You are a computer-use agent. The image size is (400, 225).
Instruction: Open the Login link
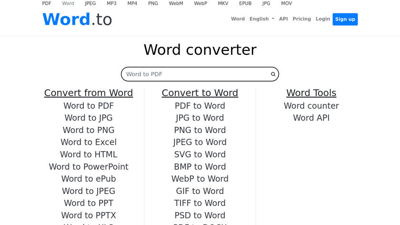click(323, 19)
